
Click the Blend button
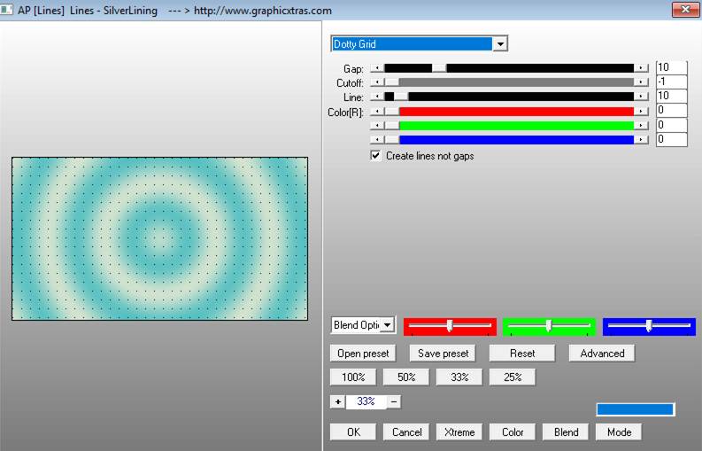coord(566,432)
